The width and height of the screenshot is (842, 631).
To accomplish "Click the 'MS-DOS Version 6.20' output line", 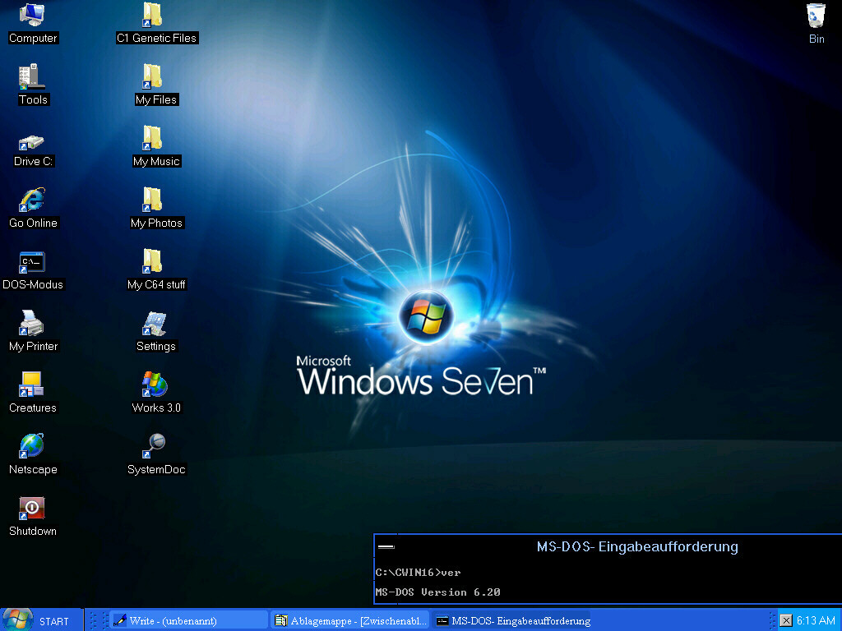I will click(437, 592).
